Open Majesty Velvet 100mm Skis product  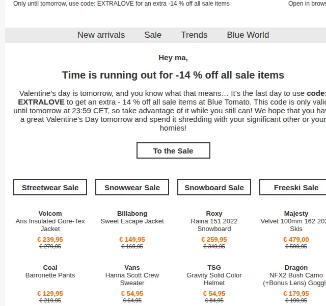pyautogui.click(x=293, y=221)
